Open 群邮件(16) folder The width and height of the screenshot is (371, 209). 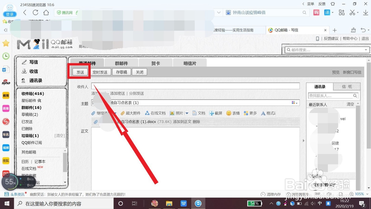coord(31,108)
